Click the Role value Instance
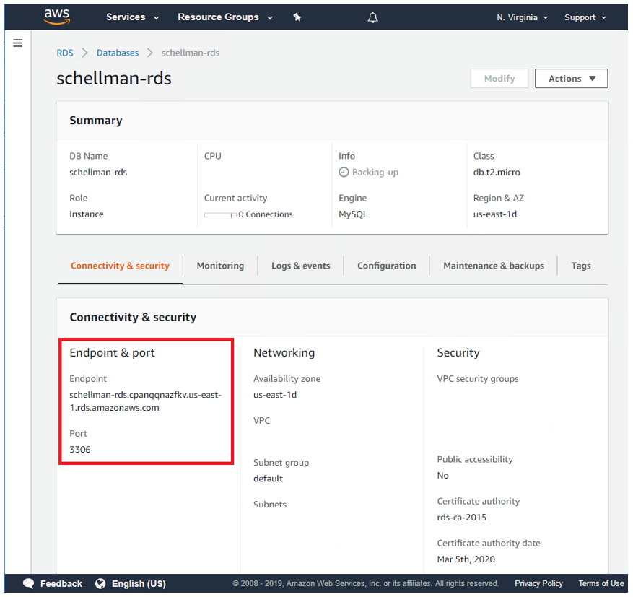 tap(87, 214)
